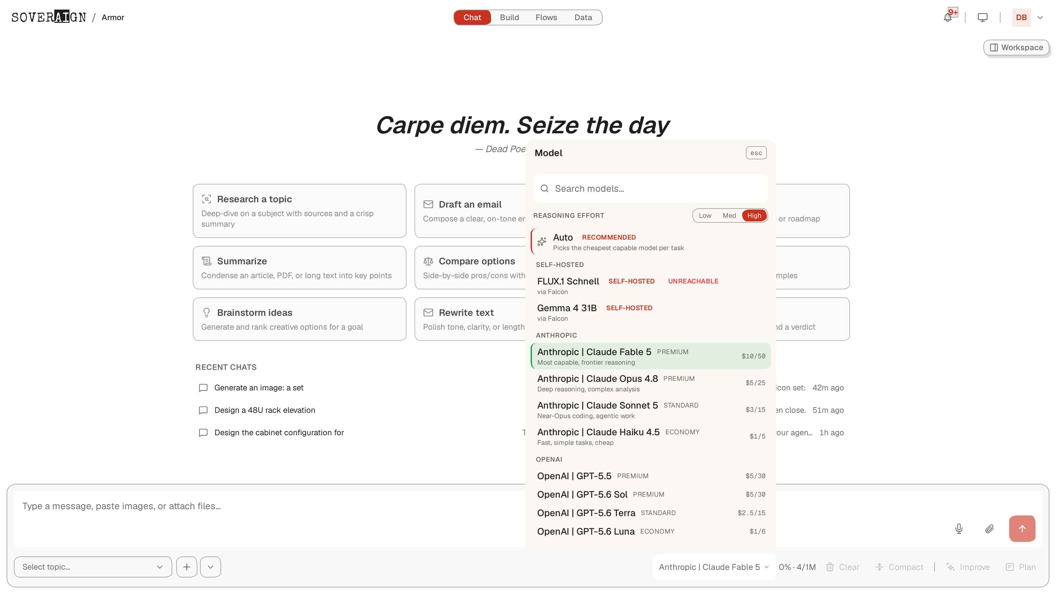Open the Draft an email card
Image resolution: width=1056 pixels, height=594 pixels.
(x=470, y=211)
